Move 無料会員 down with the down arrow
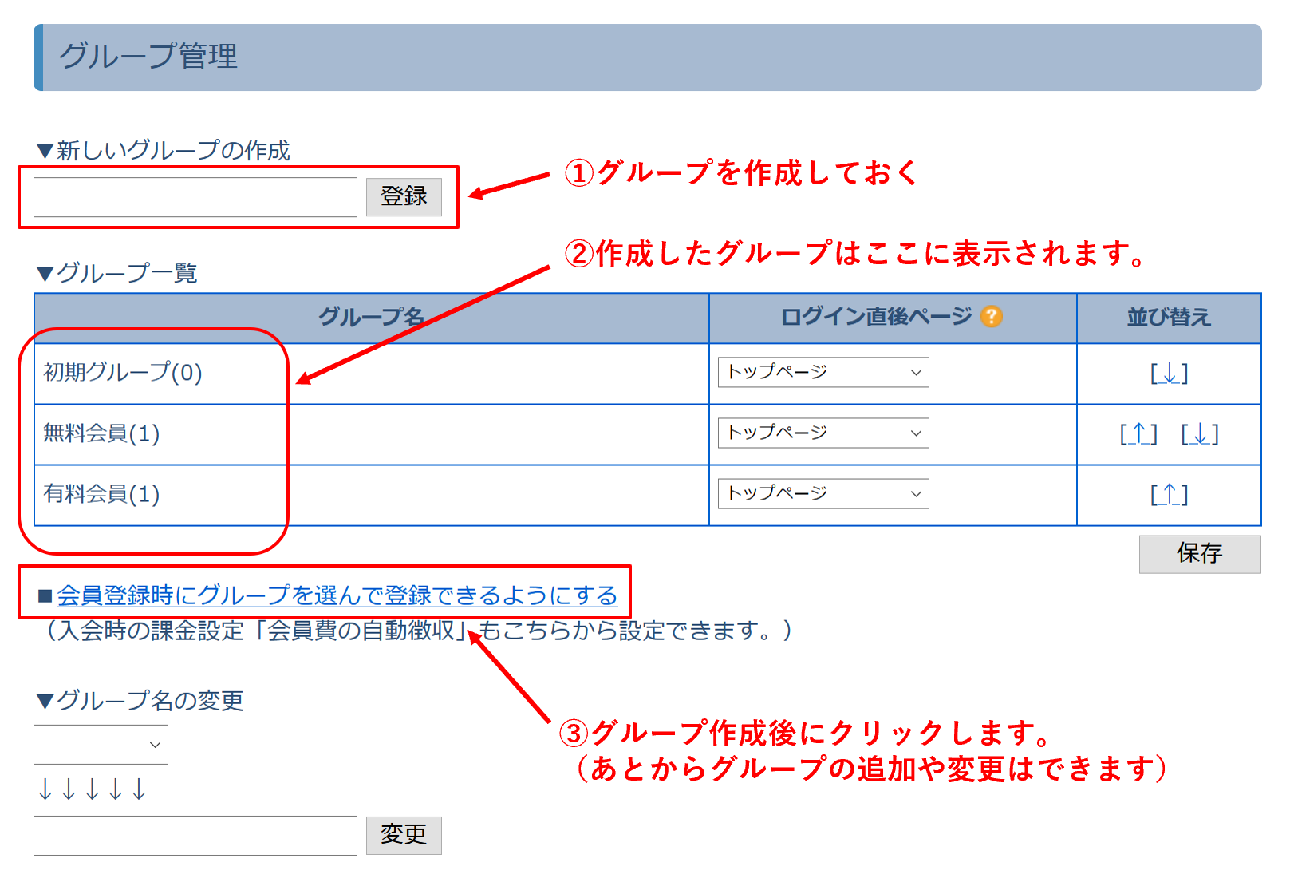Viewport: 1290px width, 882px height. tap(1200, 434)
